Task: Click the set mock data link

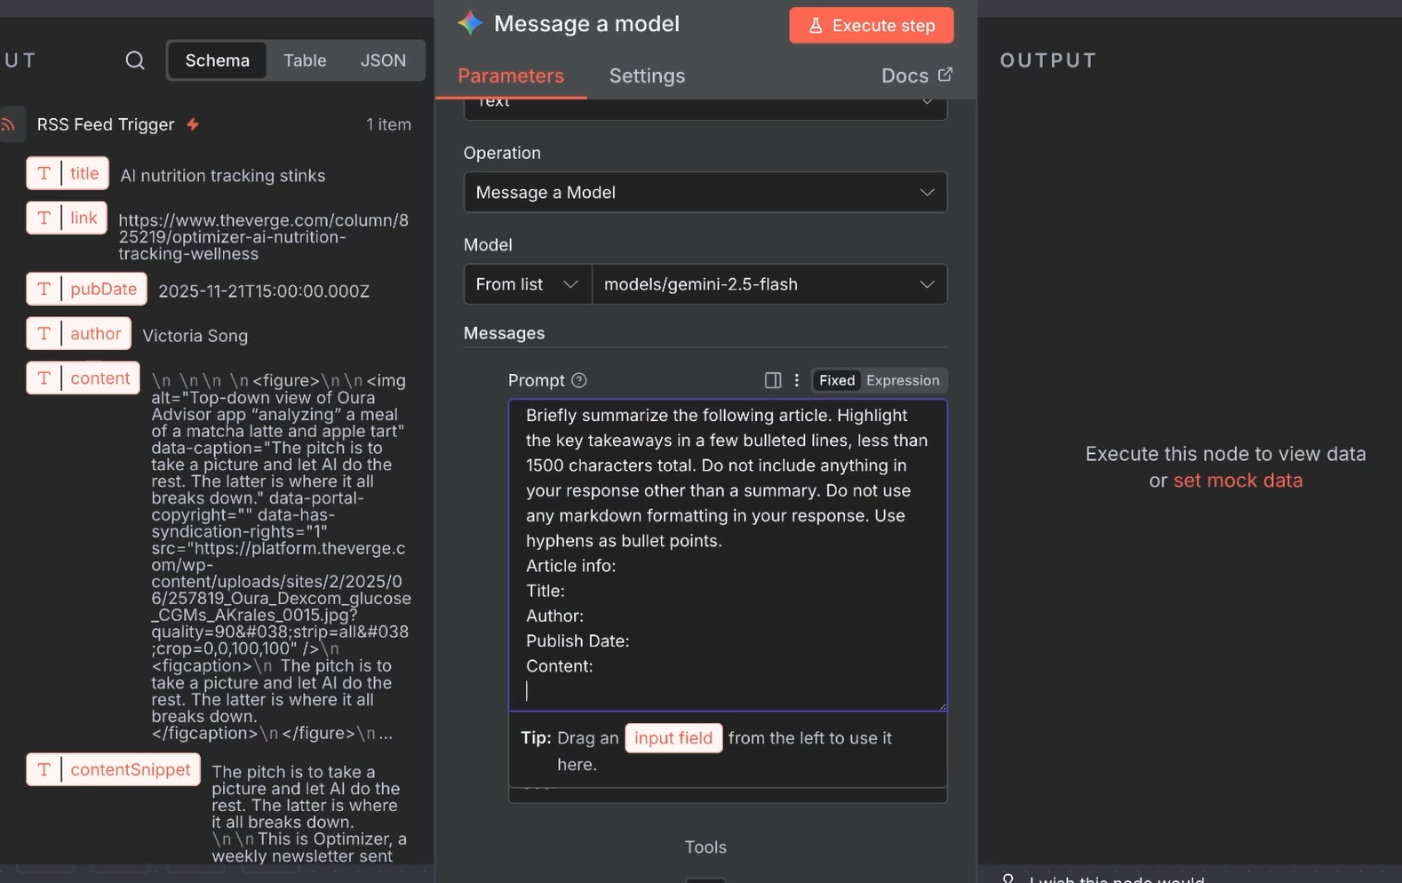Action: (1238, 481)
